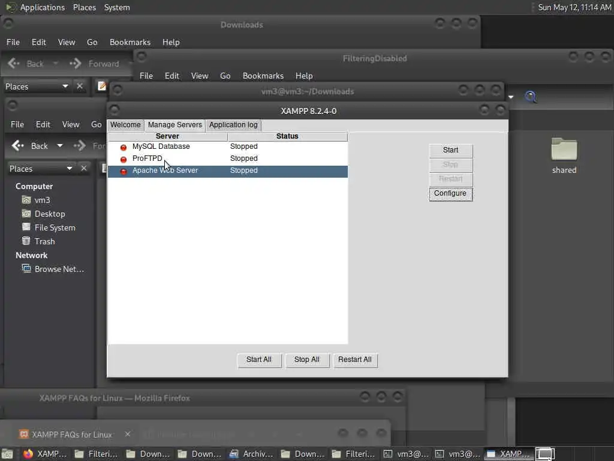Viewport: 614px width, 461px height.
Task: Click the show desktop icon in bottom panel
Action: pyautogui.click(x=7, y=454)
